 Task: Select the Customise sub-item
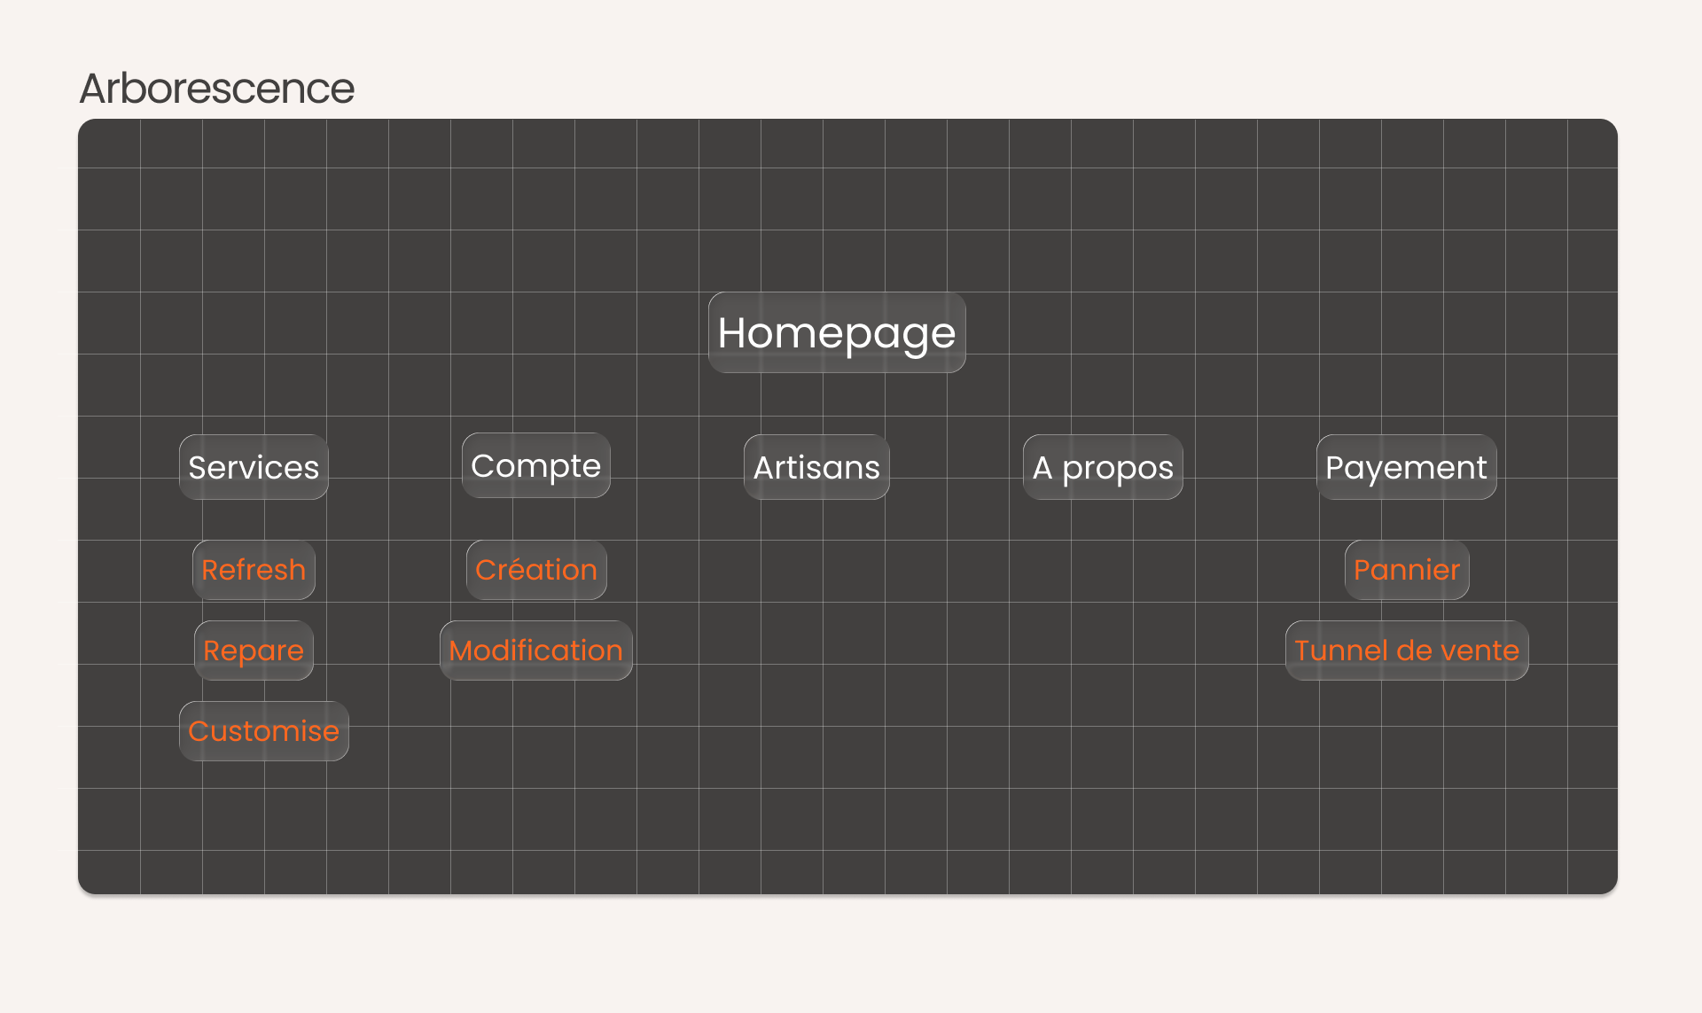264,731
